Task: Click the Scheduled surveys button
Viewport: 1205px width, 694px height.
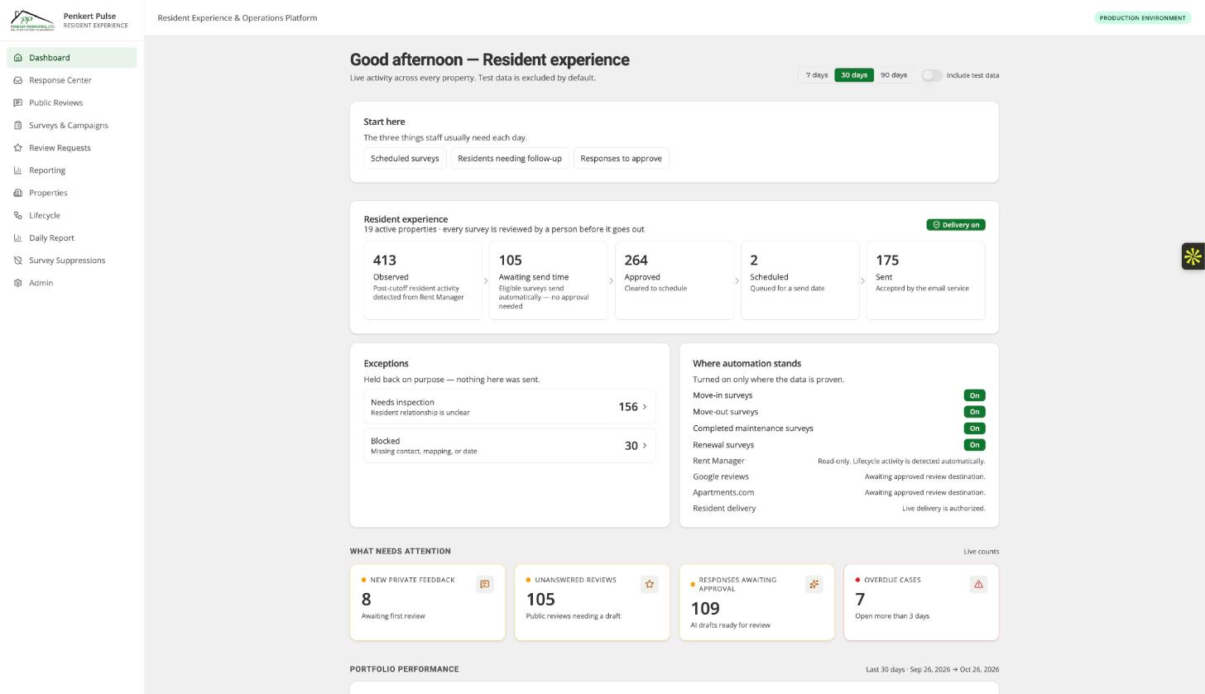Action: click(x=405, y=159)
